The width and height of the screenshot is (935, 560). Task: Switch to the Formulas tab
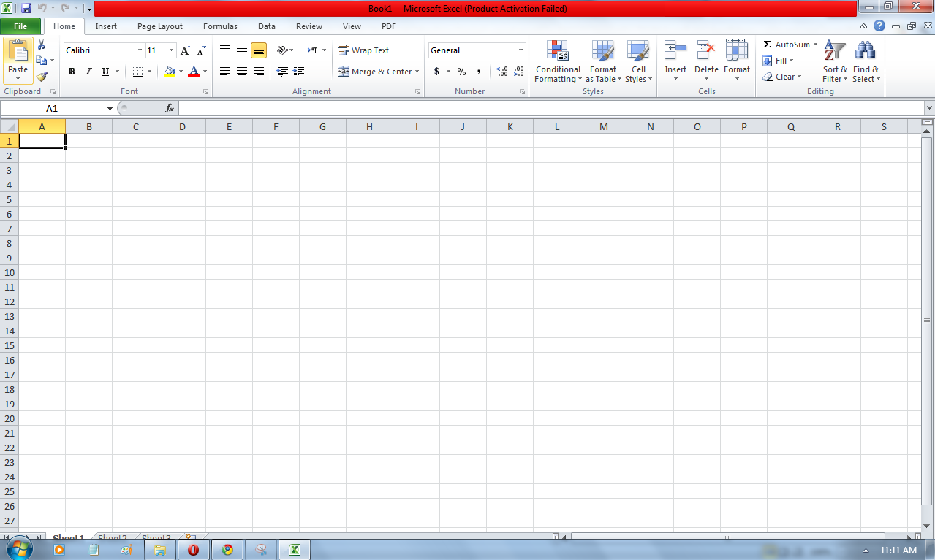220,26
